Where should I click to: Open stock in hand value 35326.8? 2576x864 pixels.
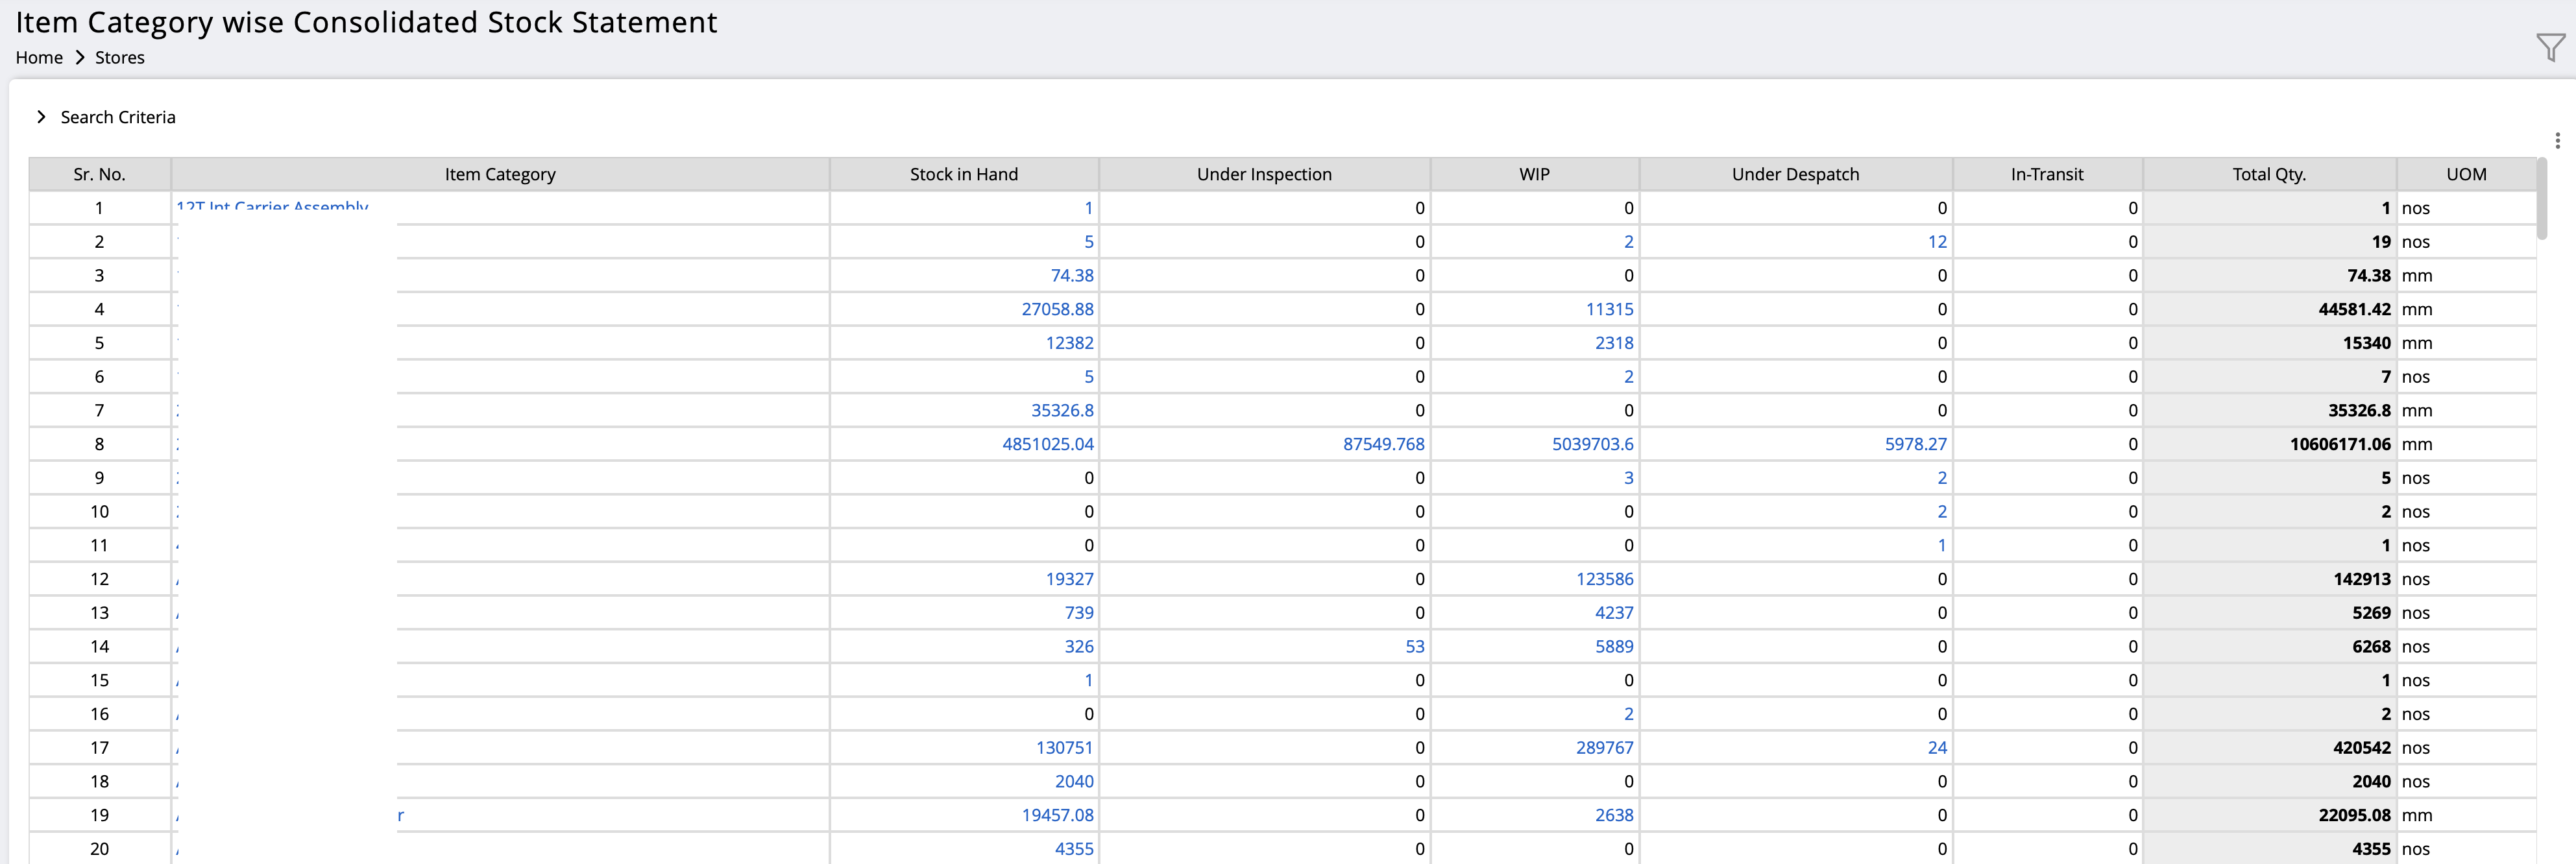pos(1062,410)
